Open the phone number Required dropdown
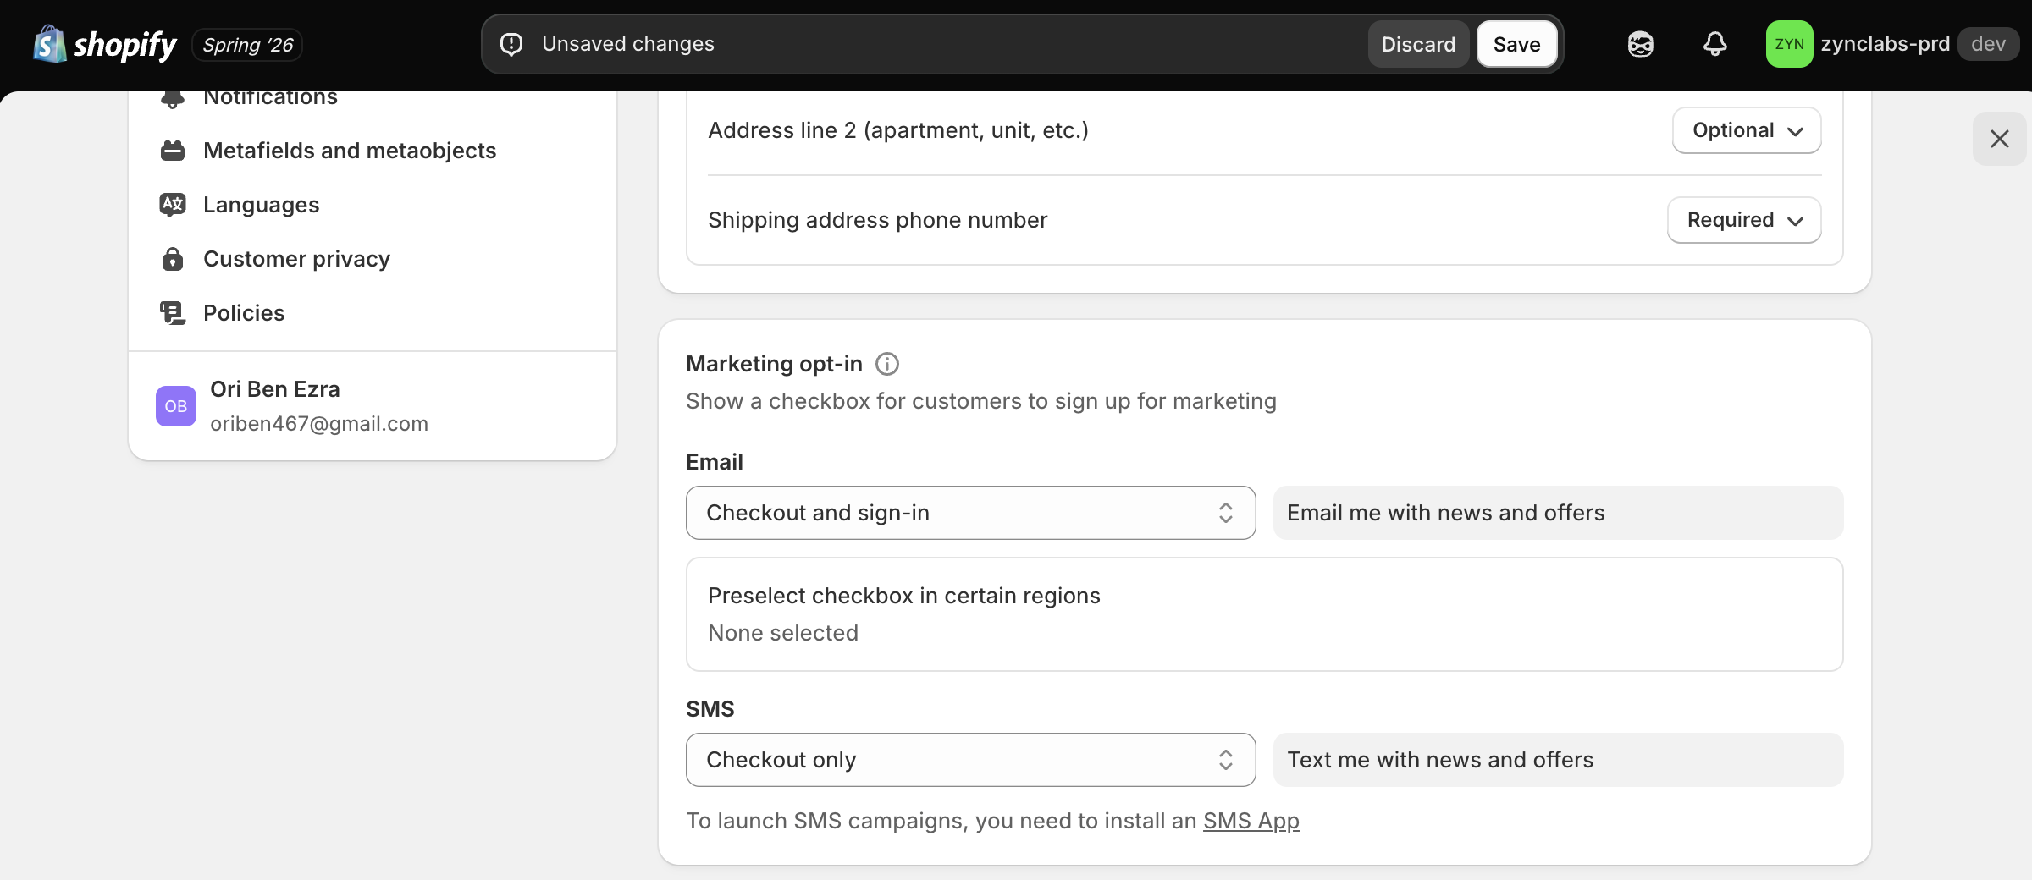This screenshot has width=2032, height=880. (x=1744, y=220)
